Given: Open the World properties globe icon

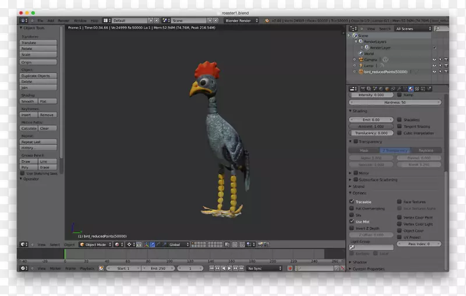Looking at the screenshot, I should coord(381,89).
